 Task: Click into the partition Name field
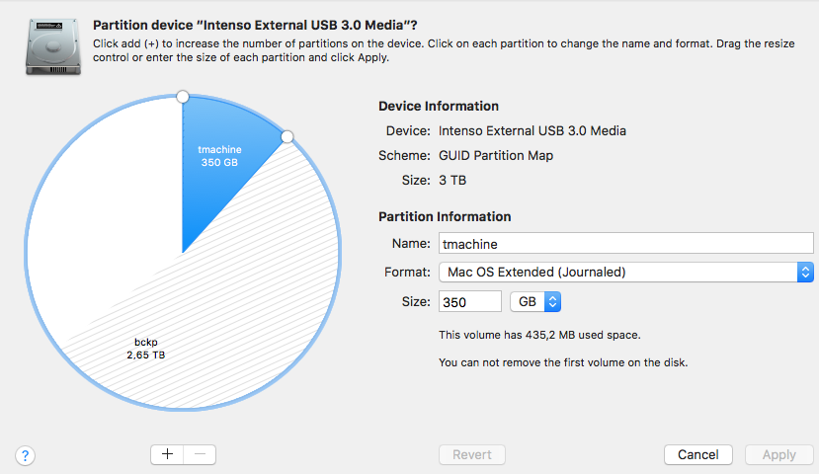(x=625, y=243)
